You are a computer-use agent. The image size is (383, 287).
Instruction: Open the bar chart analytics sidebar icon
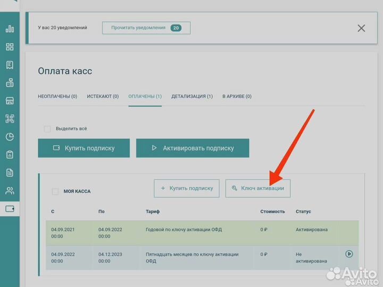[10, 29]
